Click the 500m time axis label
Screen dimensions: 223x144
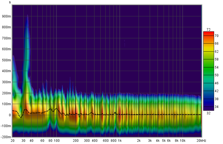tap(6, 60)
